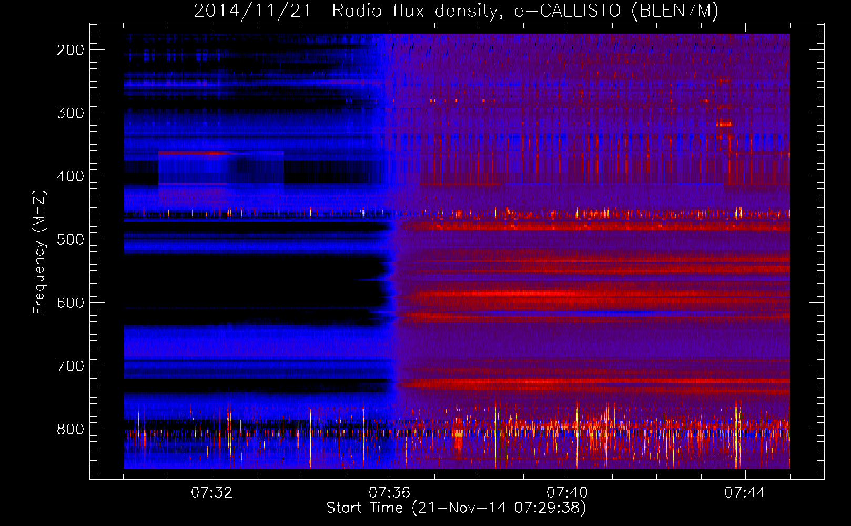Click the 'Start Time (21-Nov-14 07:29:38)' x-axis label
Screen dimensions: 851x526
coord(456,508)
